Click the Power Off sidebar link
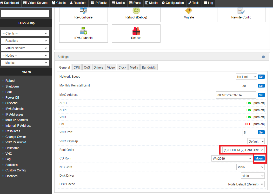 (12, 98)
